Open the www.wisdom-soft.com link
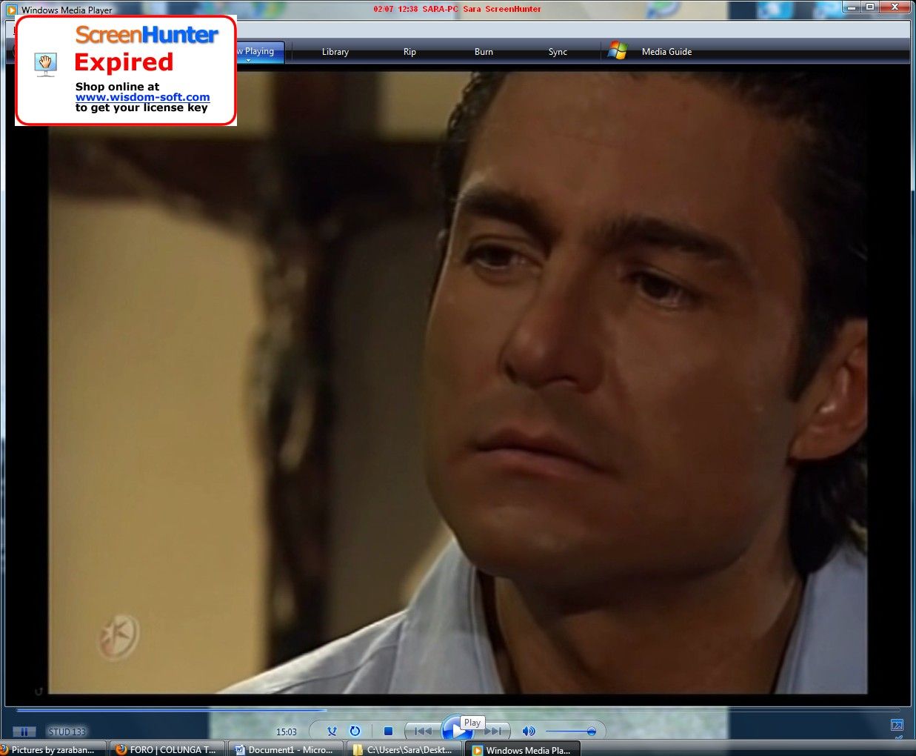 [x=142, y=97]
